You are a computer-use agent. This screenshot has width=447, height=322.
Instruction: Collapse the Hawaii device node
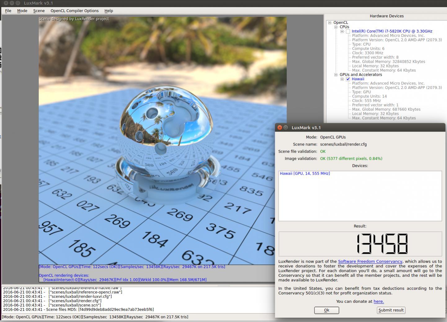tap(342, 79)
